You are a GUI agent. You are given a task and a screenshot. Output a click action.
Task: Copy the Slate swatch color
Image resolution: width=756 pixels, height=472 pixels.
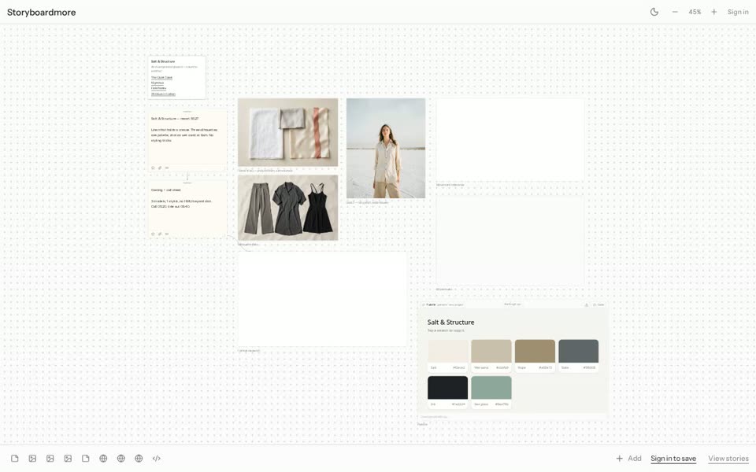coord(579,356)
